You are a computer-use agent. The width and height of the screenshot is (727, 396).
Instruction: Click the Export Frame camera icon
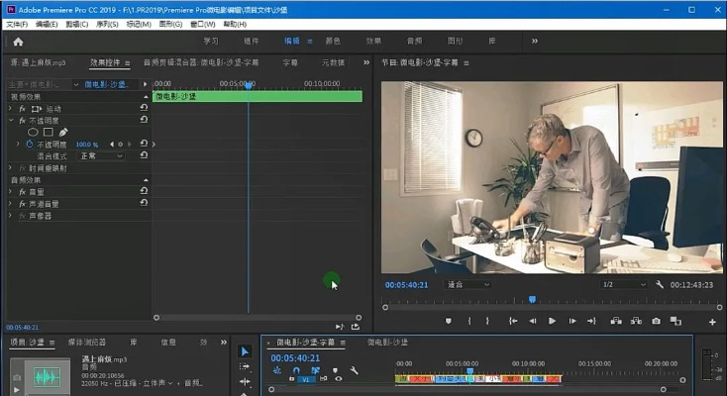pyautogui.click(x=656, y=321)
